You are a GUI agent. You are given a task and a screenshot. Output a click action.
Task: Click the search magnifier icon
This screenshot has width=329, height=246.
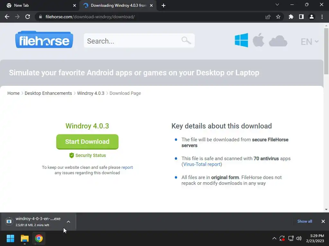(x=186, y=40)
